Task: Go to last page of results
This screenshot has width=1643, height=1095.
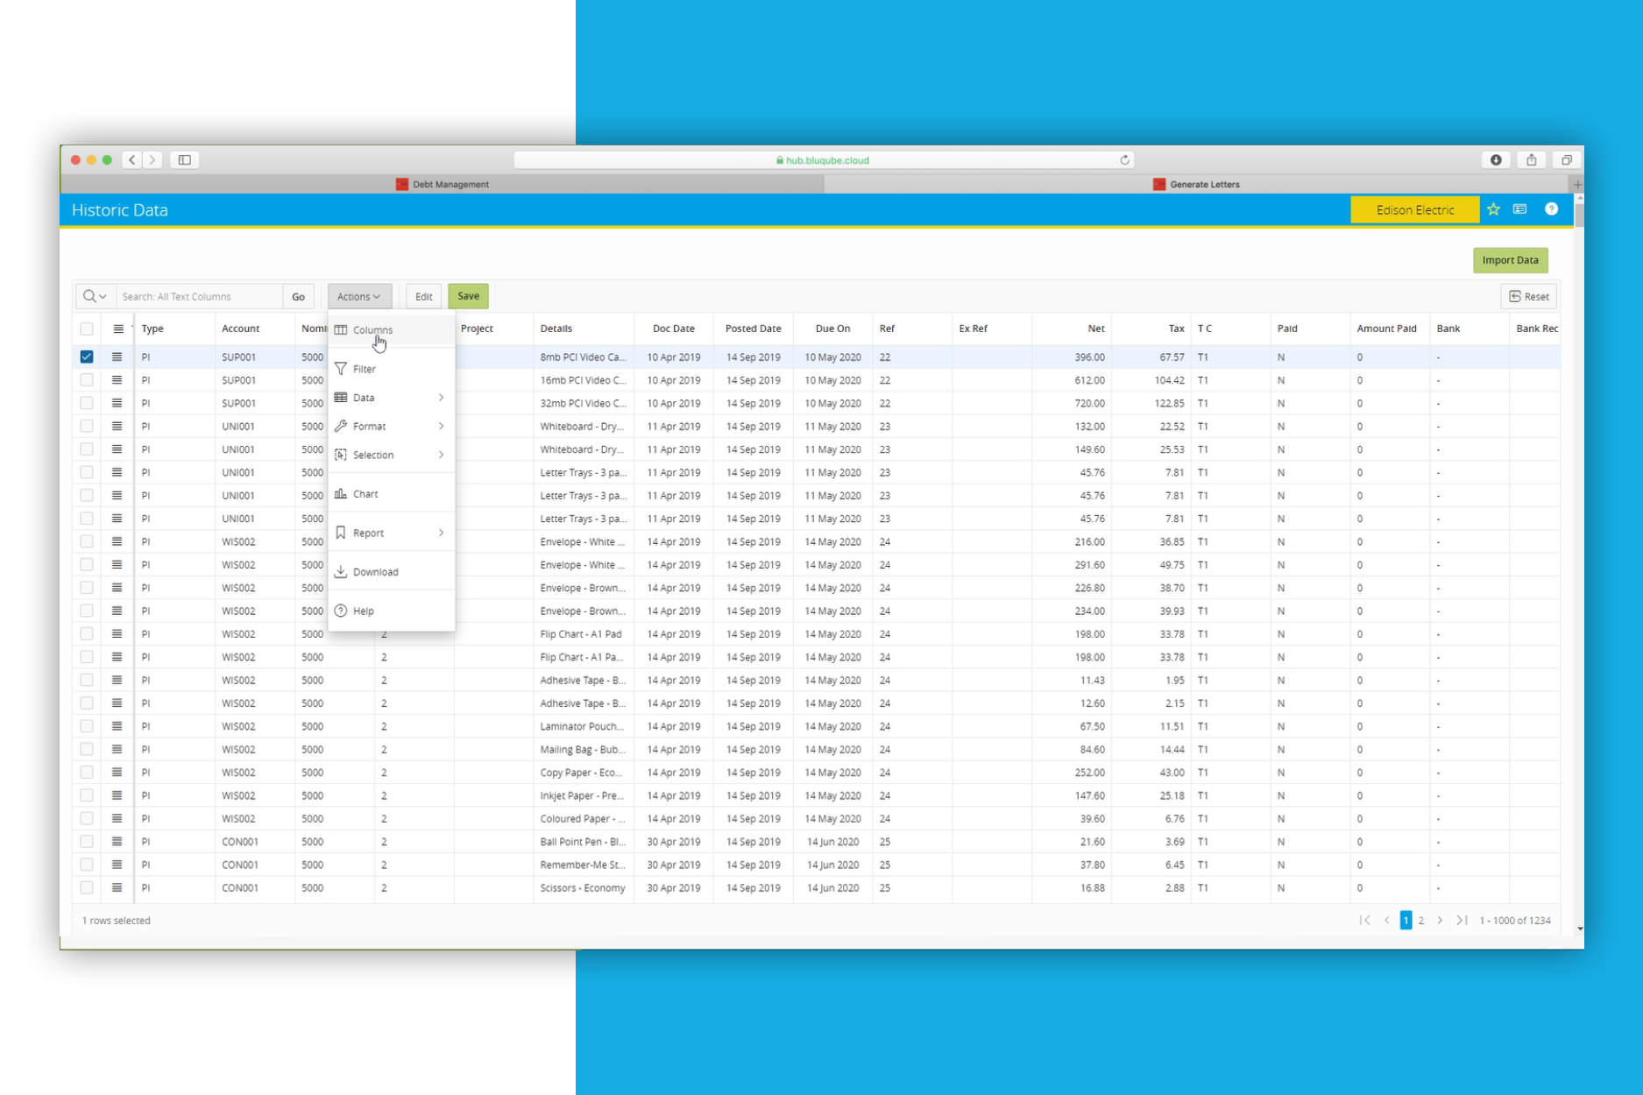Action: (1461, 920)
